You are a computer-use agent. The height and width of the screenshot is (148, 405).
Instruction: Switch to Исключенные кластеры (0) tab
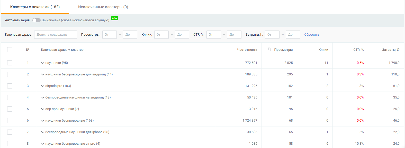[x=103, y=7]
